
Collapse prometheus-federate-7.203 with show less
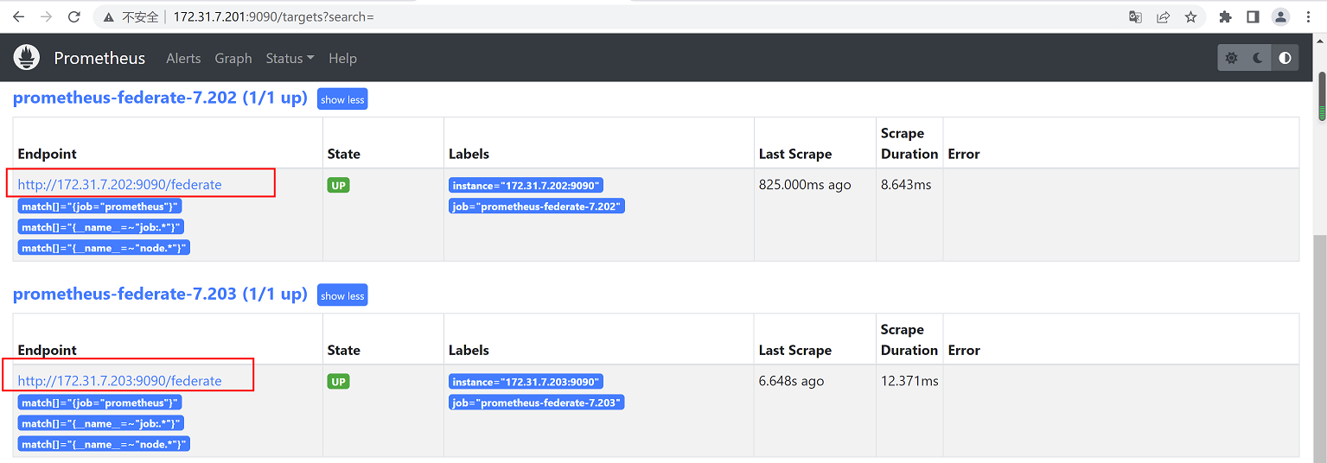coord(342,295)
